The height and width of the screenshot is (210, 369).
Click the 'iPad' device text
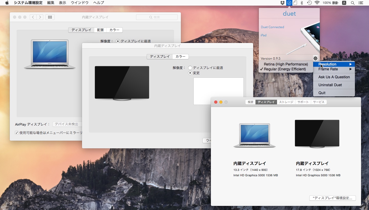click(264, 35)
